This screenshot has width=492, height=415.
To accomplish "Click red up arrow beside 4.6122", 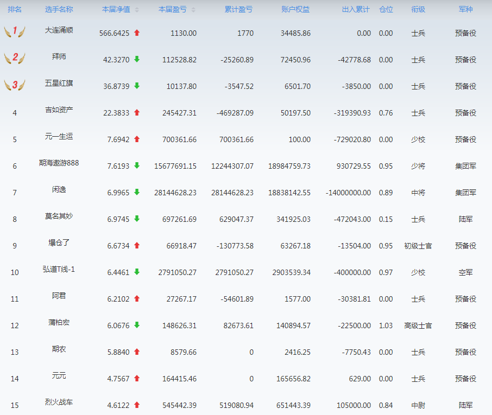I will coord(137,405).
